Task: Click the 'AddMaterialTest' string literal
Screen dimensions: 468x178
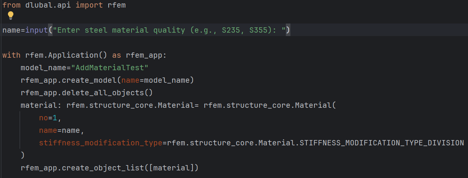Action: (110, 68)
